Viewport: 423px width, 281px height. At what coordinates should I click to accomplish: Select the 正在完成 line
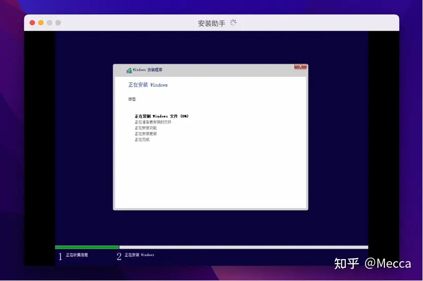tap(142, 139)
